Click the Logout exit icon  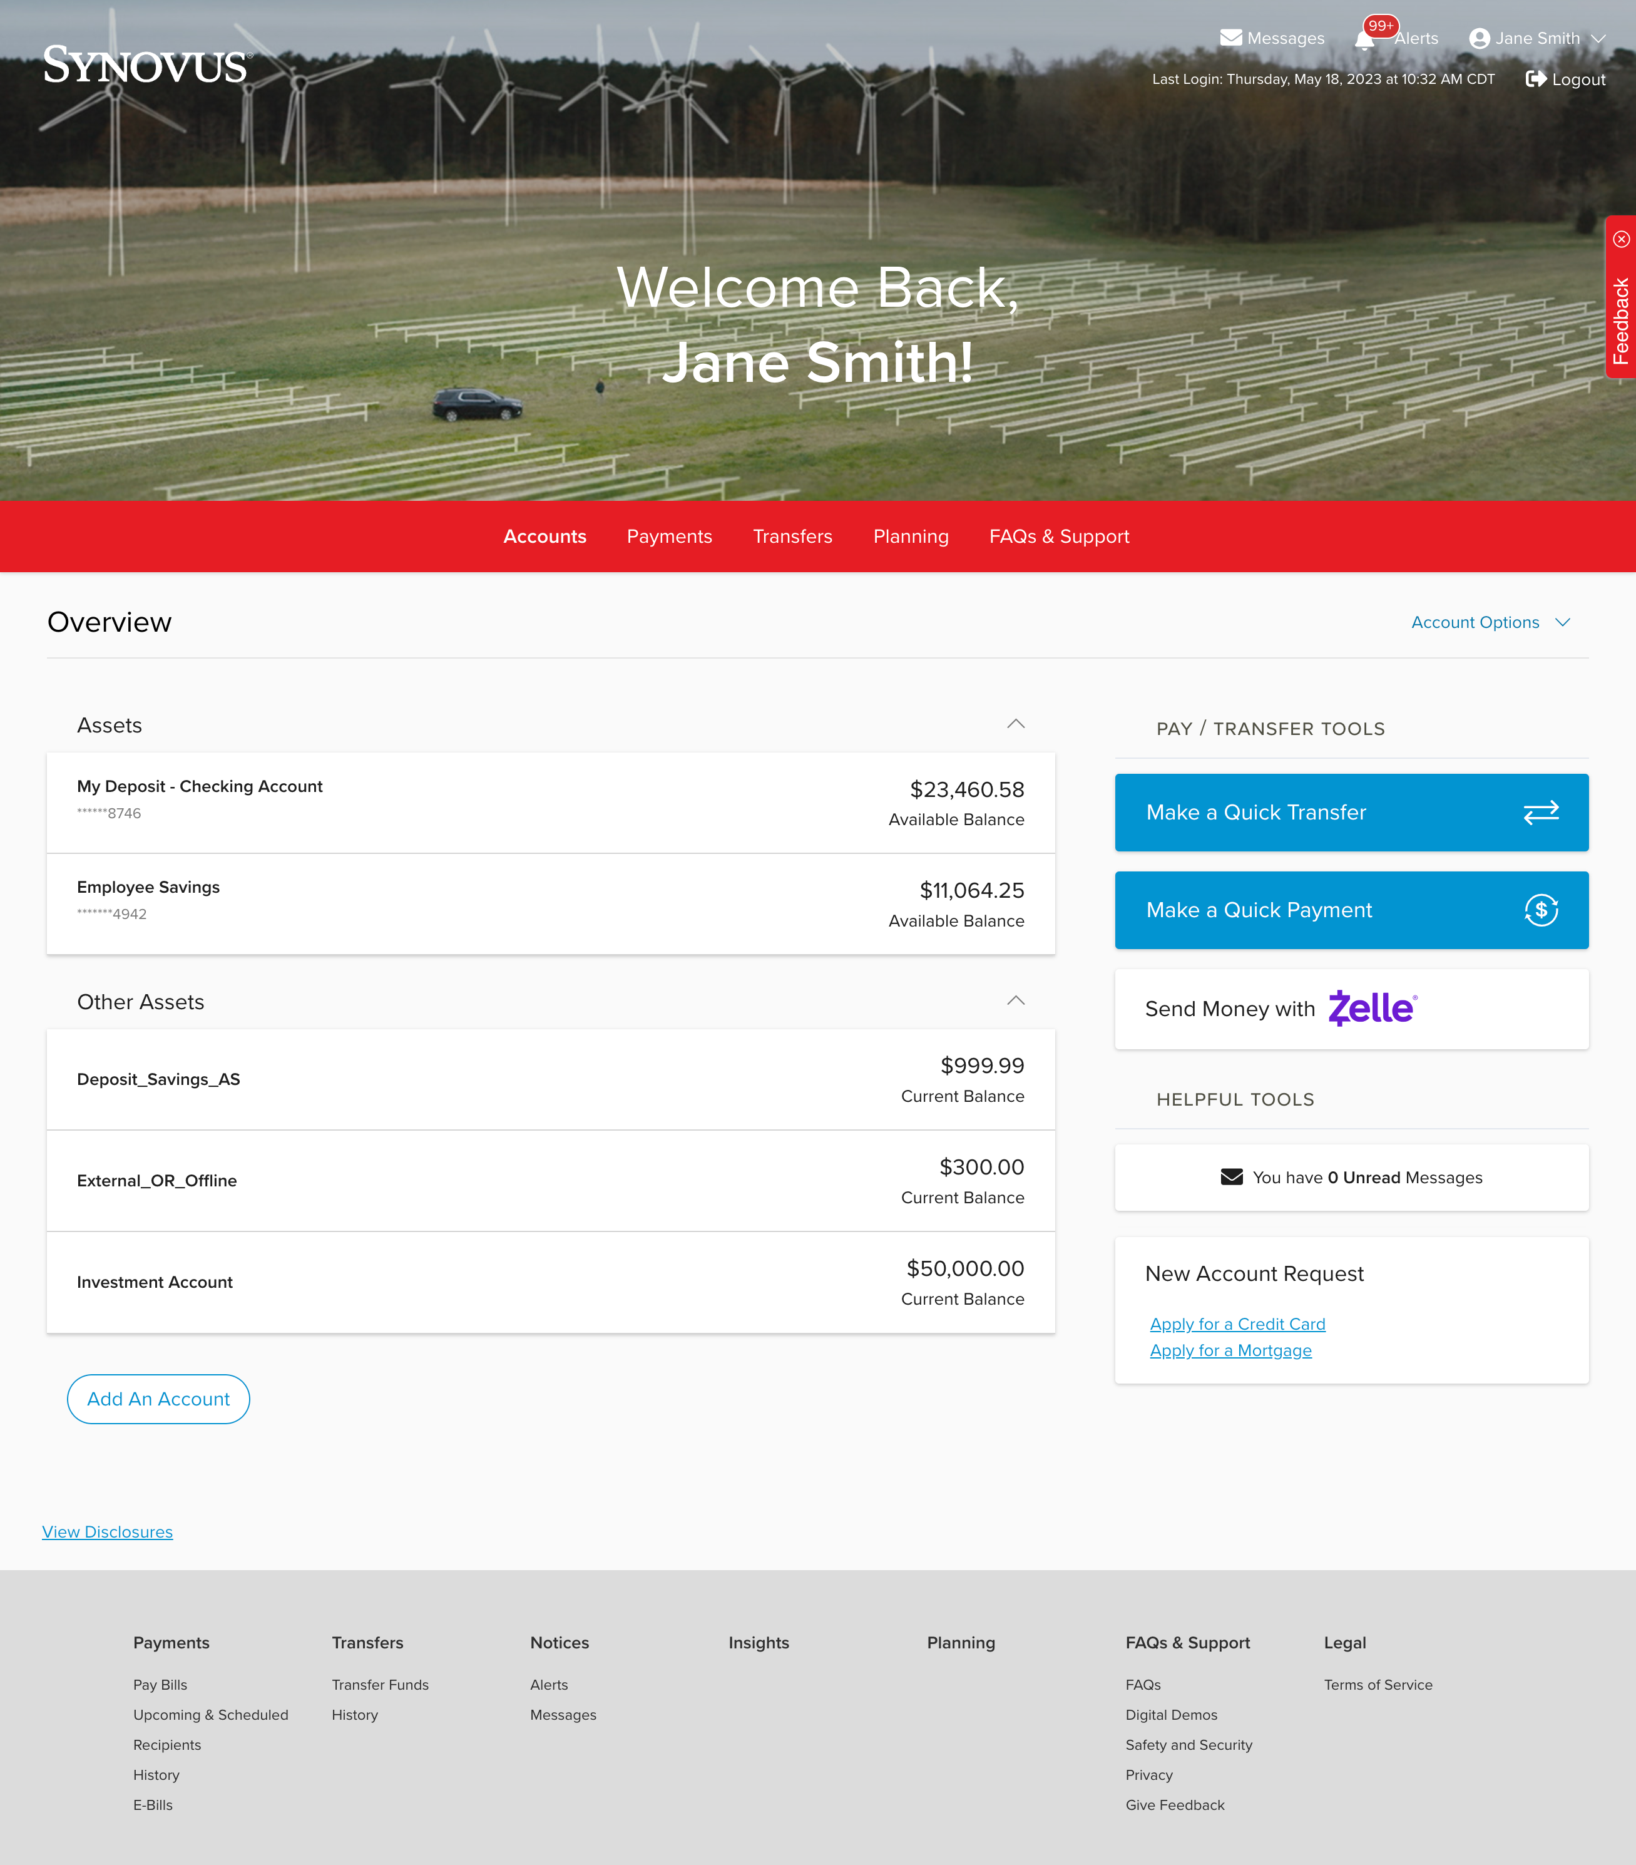click(x=1536, y=78)
